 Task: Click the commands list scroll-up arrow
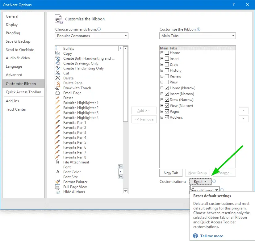click(125, 49)
